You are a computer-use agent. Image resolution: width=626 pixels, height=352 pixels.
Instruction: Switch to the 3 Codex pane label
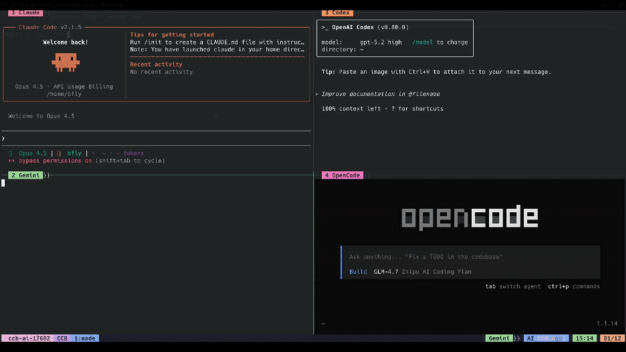click(x=337, y=12)
